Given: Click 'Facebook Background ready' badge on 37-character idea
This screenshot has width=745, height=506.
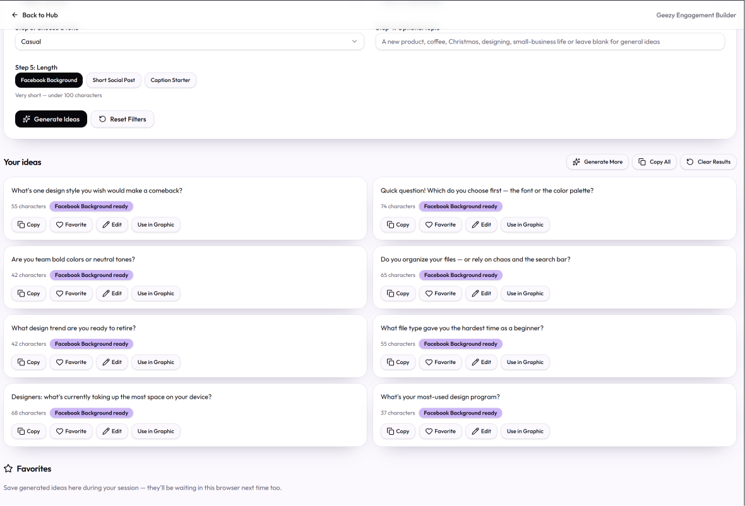Looking at the screenshot, I should click(460, 413).
